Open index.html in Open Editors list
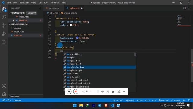The image size is (193, 109). (24, 17)
